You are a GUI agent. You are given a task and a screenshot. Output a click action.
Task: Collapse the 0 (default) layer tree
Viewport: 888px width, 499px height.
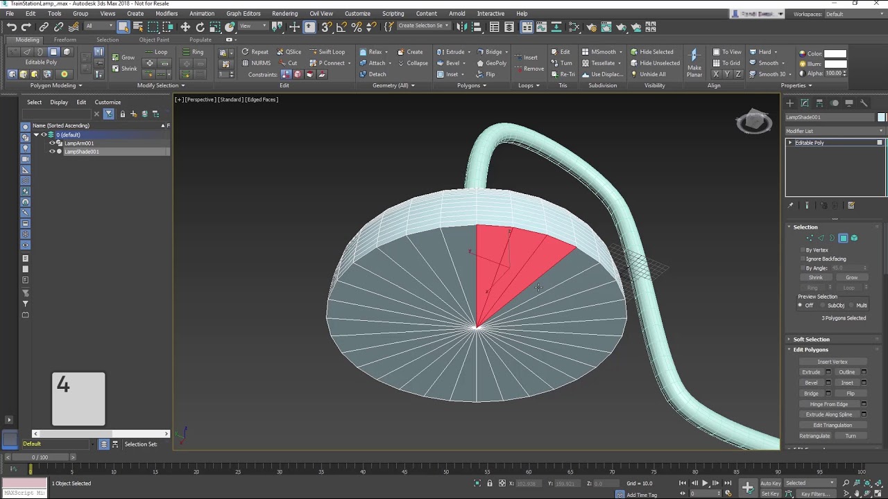click(36, 134)
